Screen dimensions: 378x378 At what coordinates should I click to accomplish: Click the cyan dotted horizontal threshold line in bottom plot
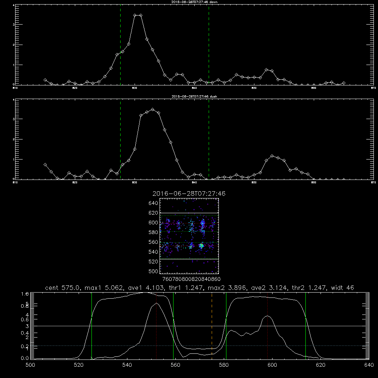point(200,346)
